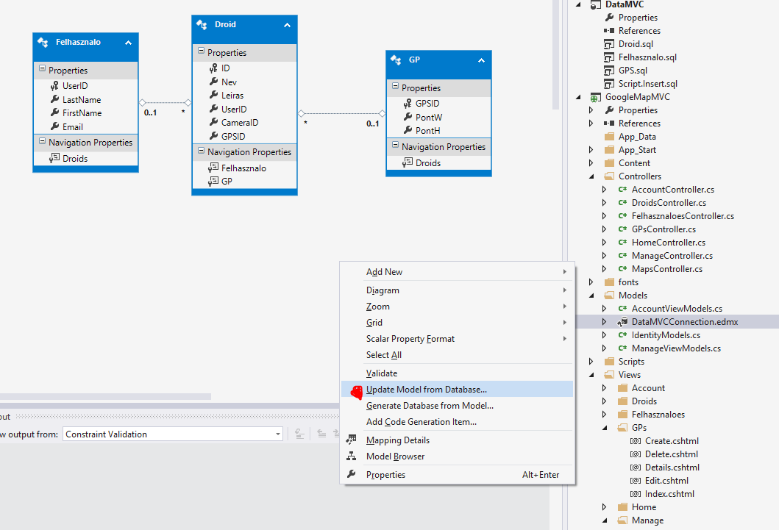Screen dimensions: 779x530
Task: Expand the App_Start folder
Action: 591,150
